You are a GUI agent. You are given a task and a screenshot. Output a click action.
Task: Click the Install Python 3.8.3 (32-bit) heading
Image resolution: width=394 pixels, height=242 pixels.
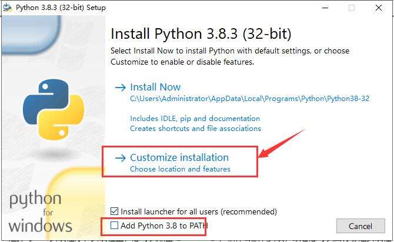(201, 33)
